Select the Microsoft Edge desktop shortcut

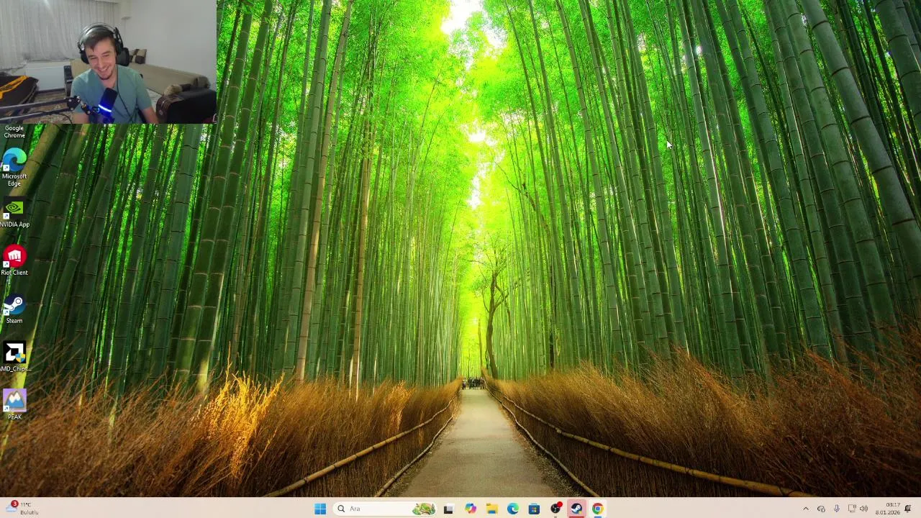tap(14, 167)
